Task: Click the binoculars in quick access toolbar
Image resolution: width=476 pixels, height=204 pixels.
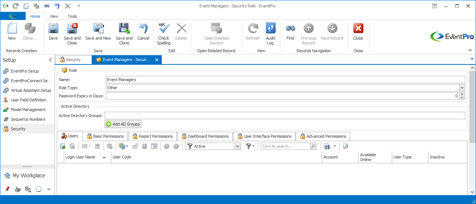Action: 47,6
